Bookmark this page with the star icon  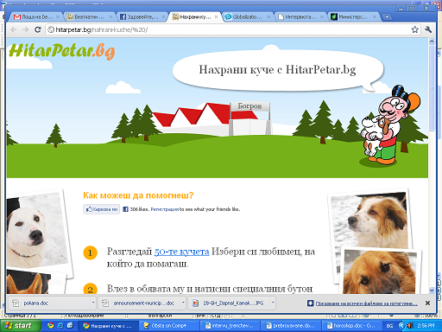coord(414,29)
